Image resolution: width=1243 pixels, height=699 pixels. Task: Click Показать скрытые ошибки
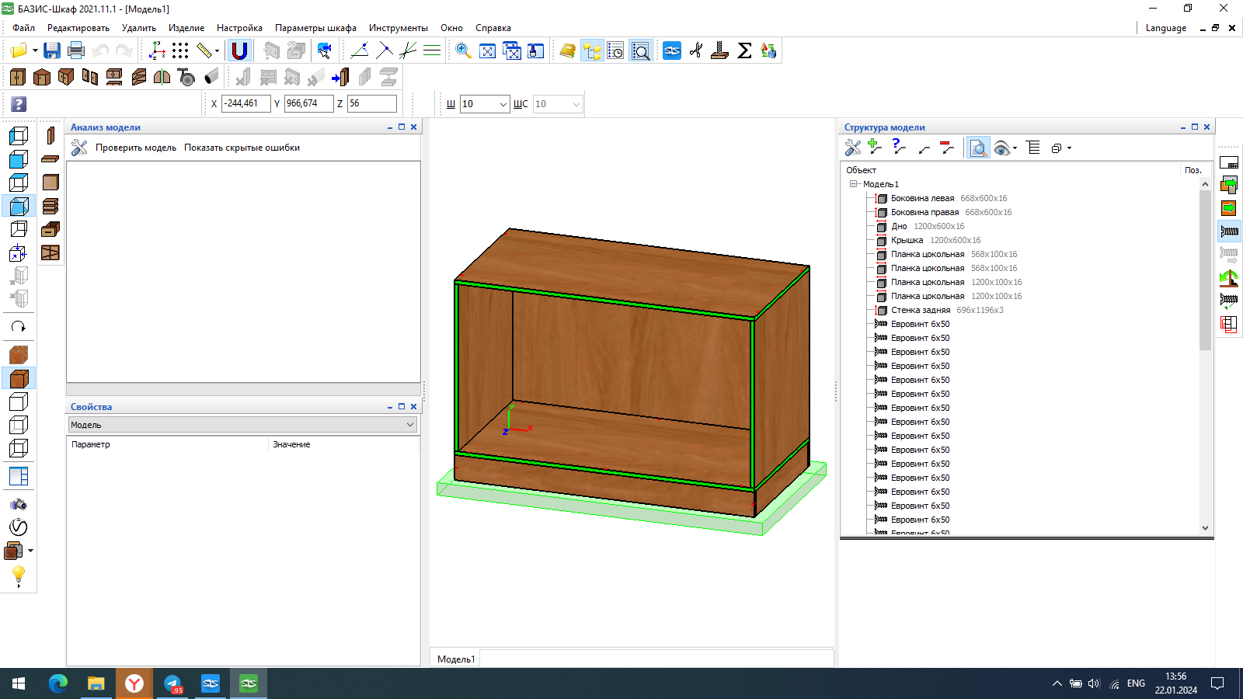tap(242, 148)
